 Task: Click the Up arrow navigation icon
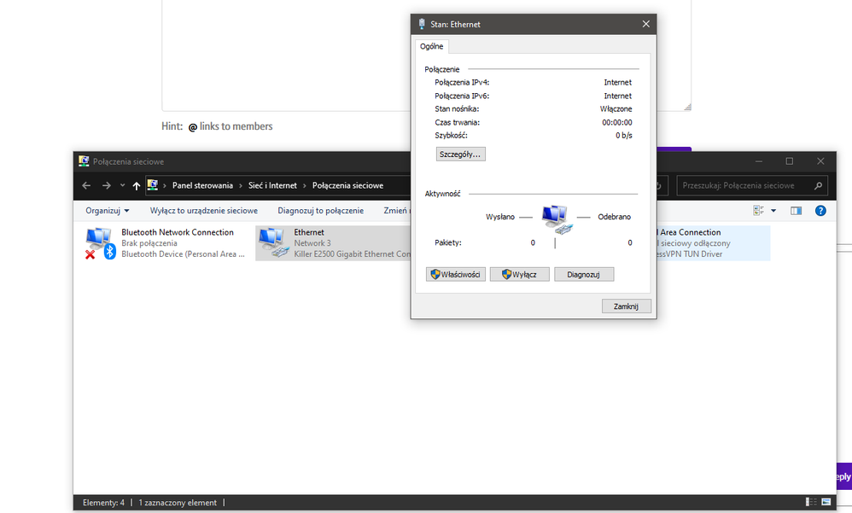[137, 185]
